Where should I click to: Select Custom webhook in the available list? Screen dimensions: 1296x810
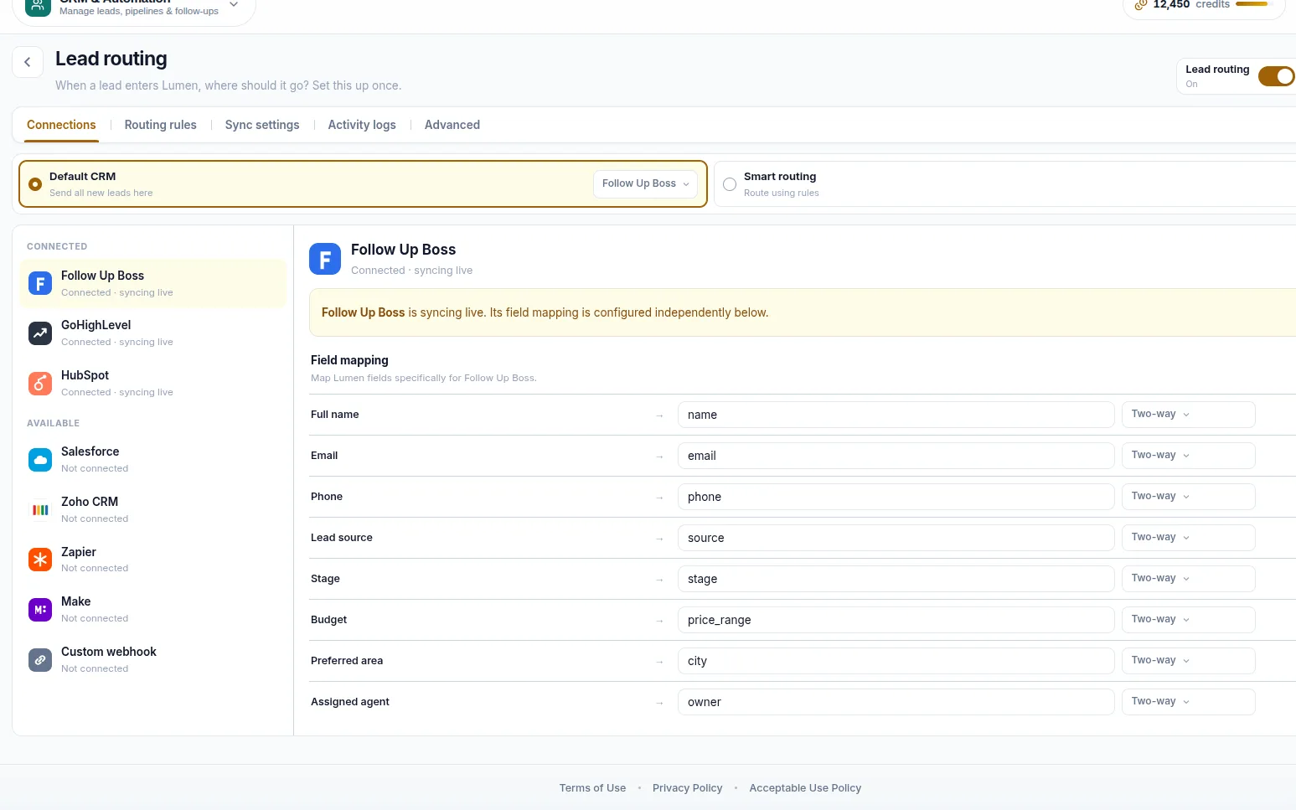click(x=152, y=660)
